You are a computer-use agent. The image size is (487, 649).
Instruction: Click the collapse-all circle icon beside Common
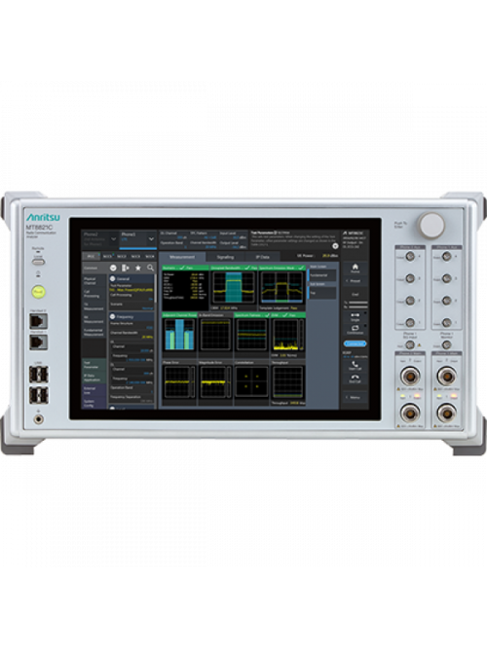[x=113, y=268]
